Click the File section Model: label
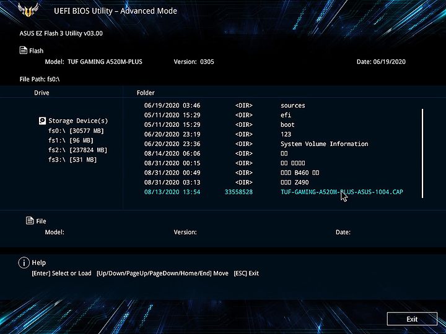446x334 pixels. [55, 232]
